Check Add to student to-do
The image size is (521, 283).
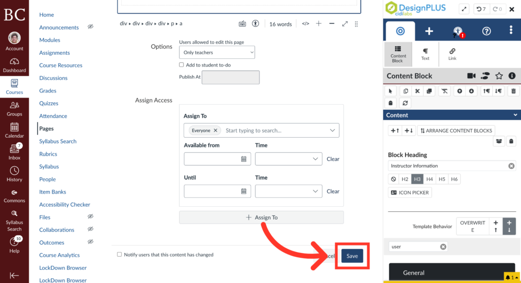(182, 65)
